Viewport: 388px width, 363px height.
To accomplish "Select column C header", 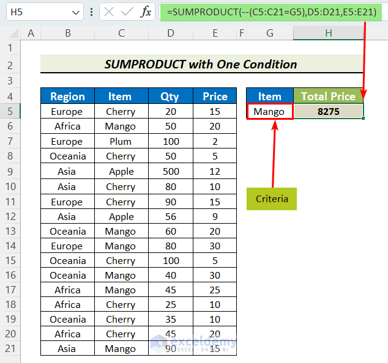I will tap(121, 33).
